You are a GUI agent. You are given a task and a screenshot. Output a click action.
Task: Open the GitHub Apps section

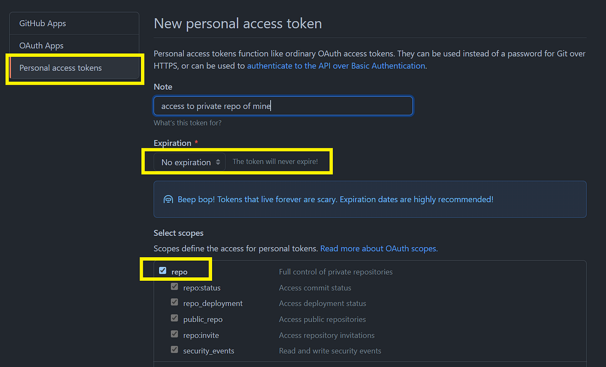click(x=42, y=23)
